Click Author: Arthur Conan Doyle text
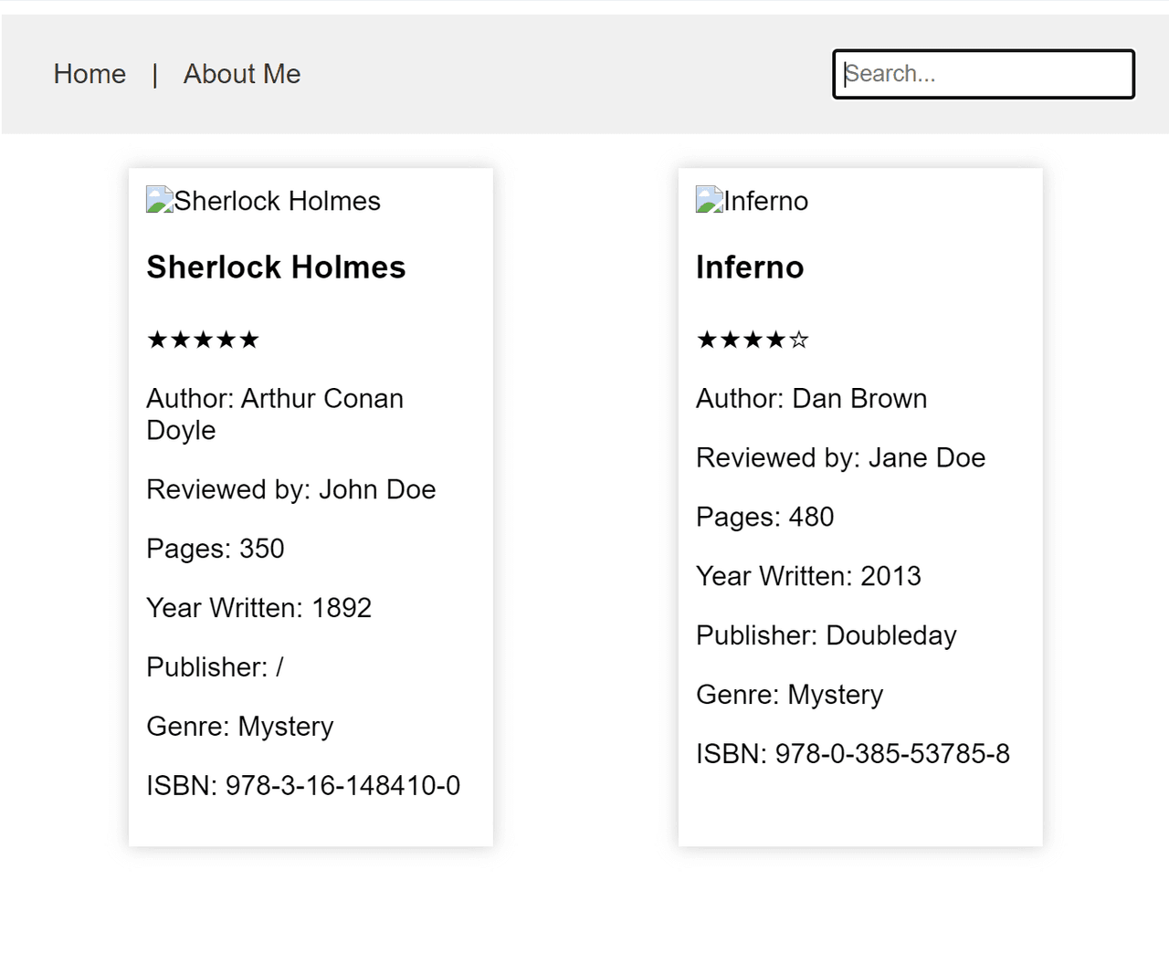 274,414
